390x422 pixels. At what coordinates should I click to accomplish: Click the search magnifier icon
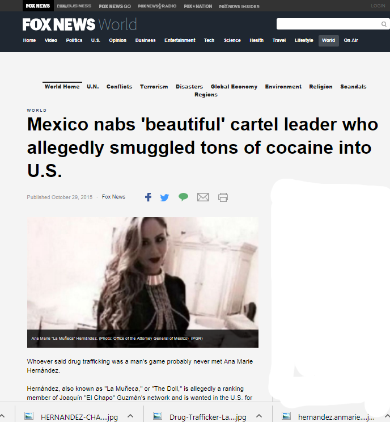(384, 24)
